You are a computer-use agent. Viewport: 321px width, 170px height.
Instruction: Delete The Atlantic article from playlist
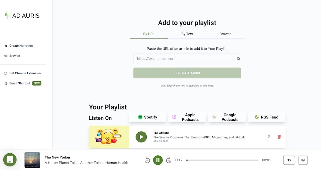[x=279, y=137]
